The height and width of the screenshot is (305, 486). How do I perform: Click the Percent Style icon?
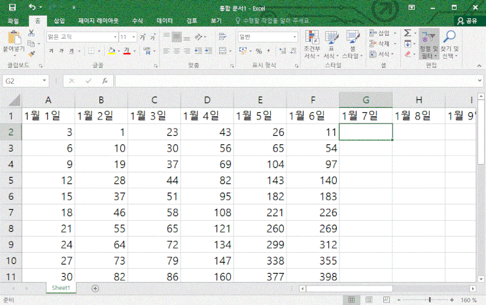click(x=259, y=51)
